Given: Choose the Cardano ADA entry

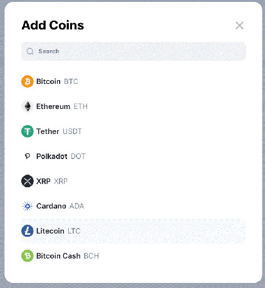Looking at the screenshot, I should point(133,206).
